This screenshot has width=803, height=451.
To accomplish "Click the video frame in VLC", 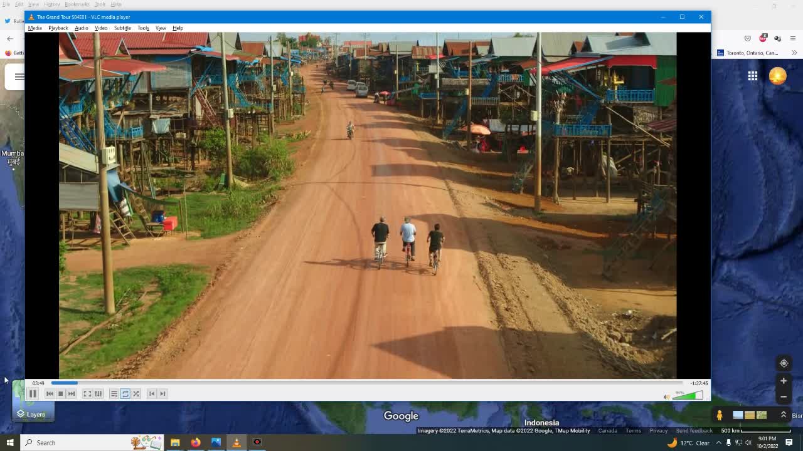I will coord(368,205).
